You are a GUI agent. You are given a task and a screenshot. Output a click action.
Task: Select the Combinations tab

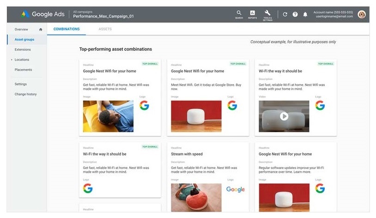tap(67, 29)
